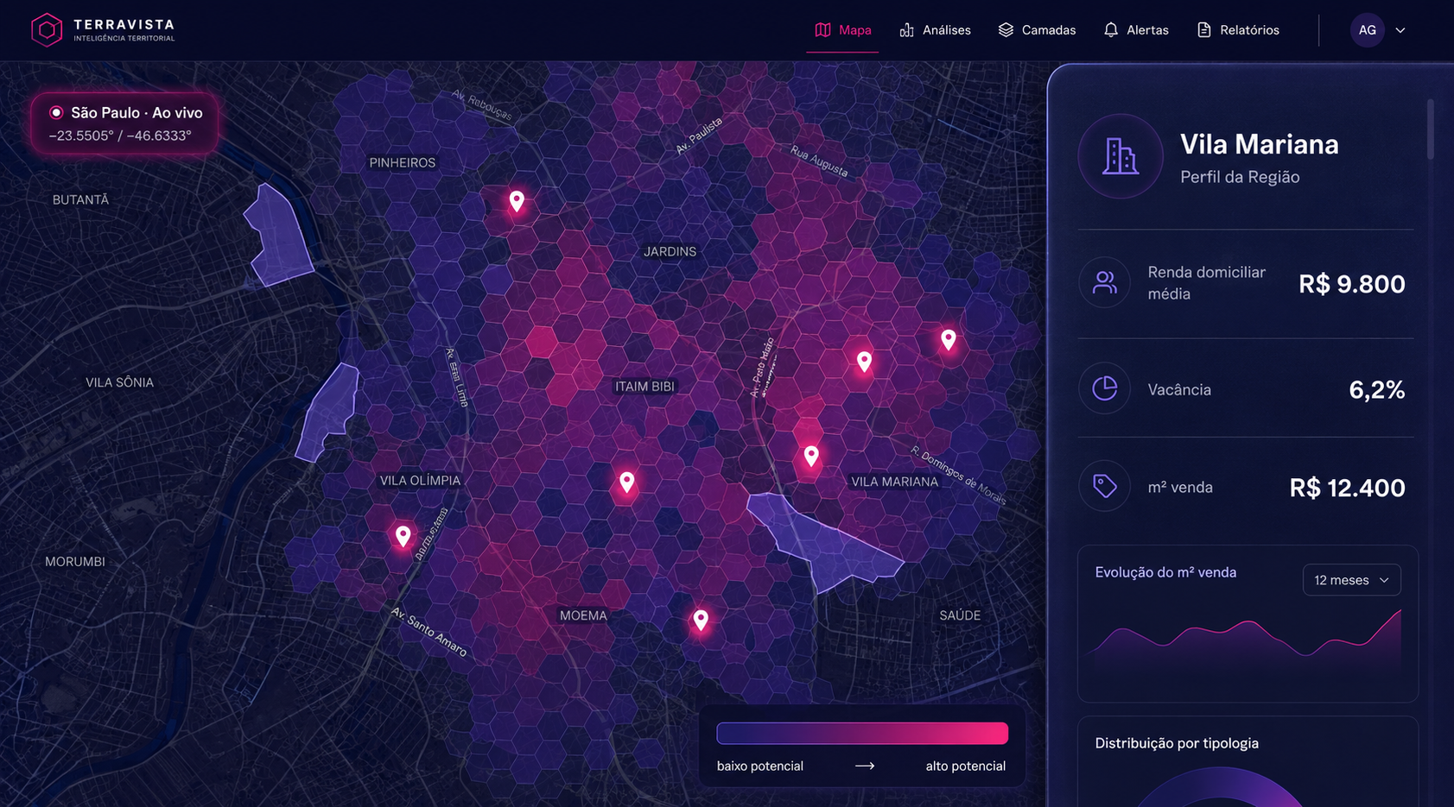Switch to the Análises tab
This screenshot has width=1454, height=807.
(x=935, y=30)
